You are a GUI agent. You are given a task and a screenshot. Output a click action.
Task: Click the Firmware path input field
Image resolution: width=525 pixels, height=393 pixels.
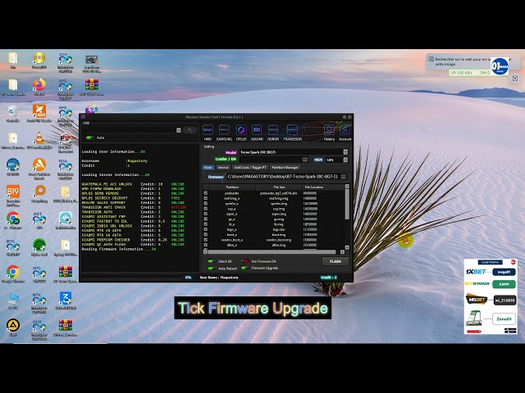pyautogui.click(x=283, y=177)
